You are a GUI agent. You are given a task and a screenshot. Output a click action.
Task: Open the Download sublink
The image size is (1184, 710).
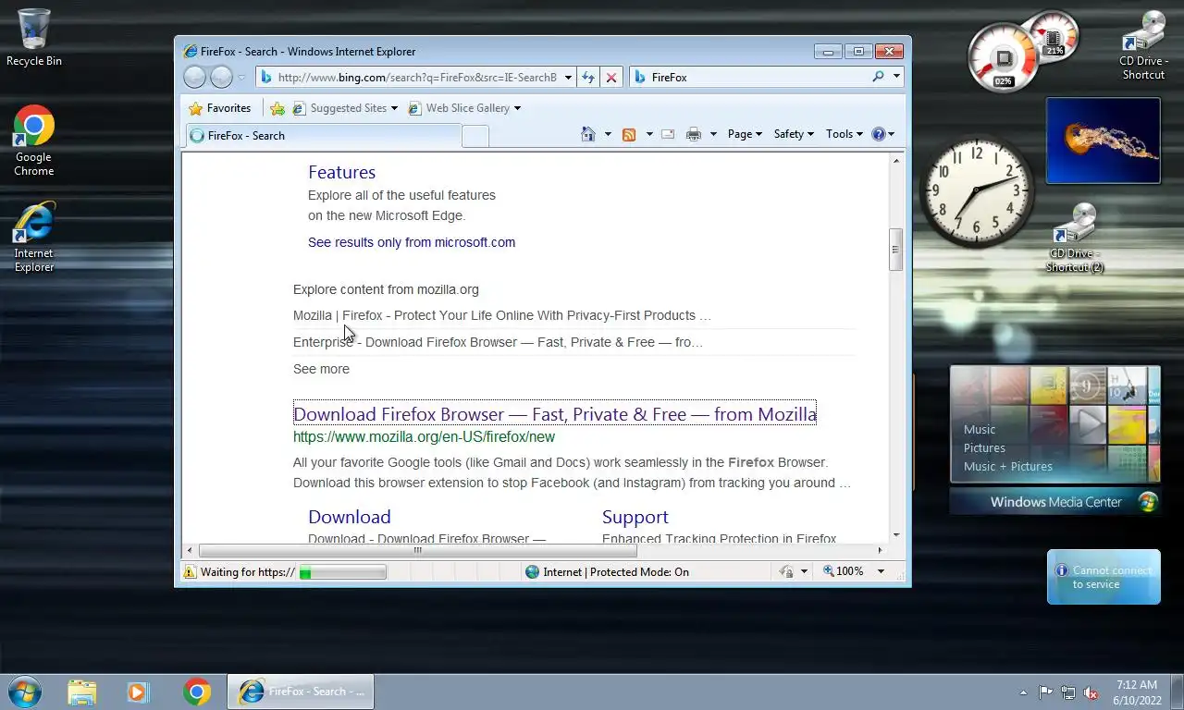(350, 517)
